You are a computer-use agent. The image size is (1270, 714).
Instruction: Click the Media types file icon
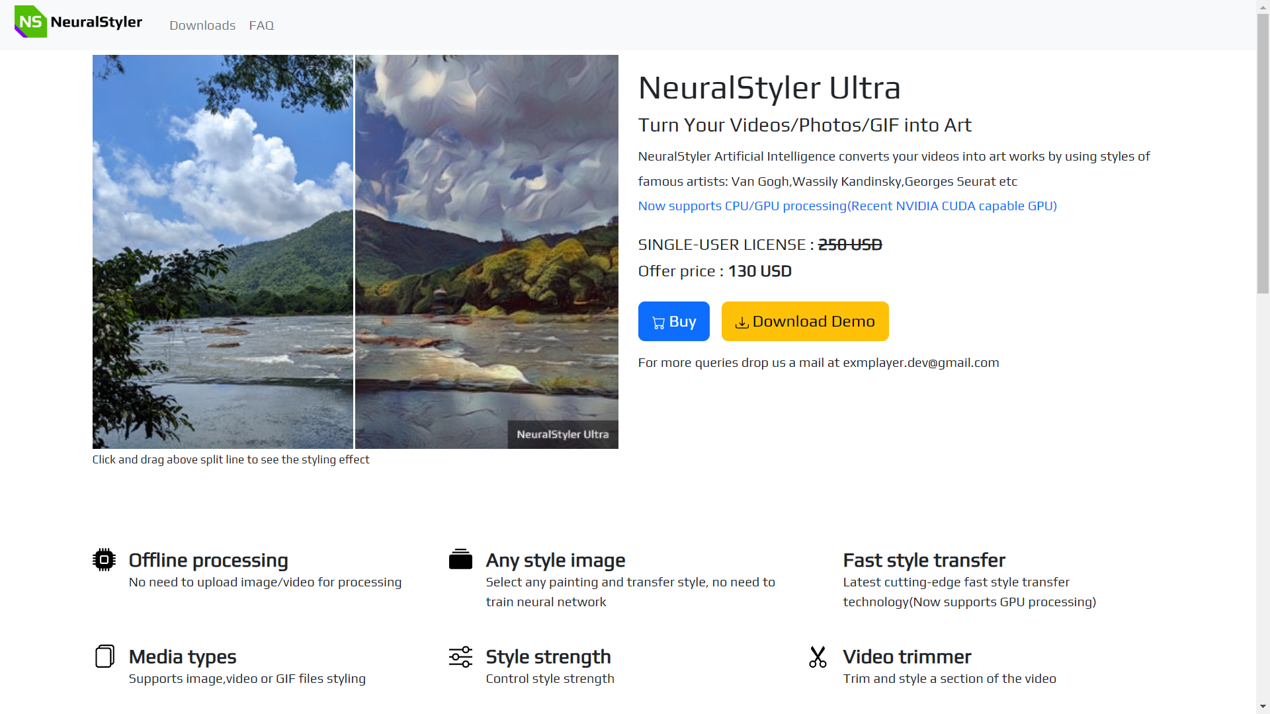105,656
